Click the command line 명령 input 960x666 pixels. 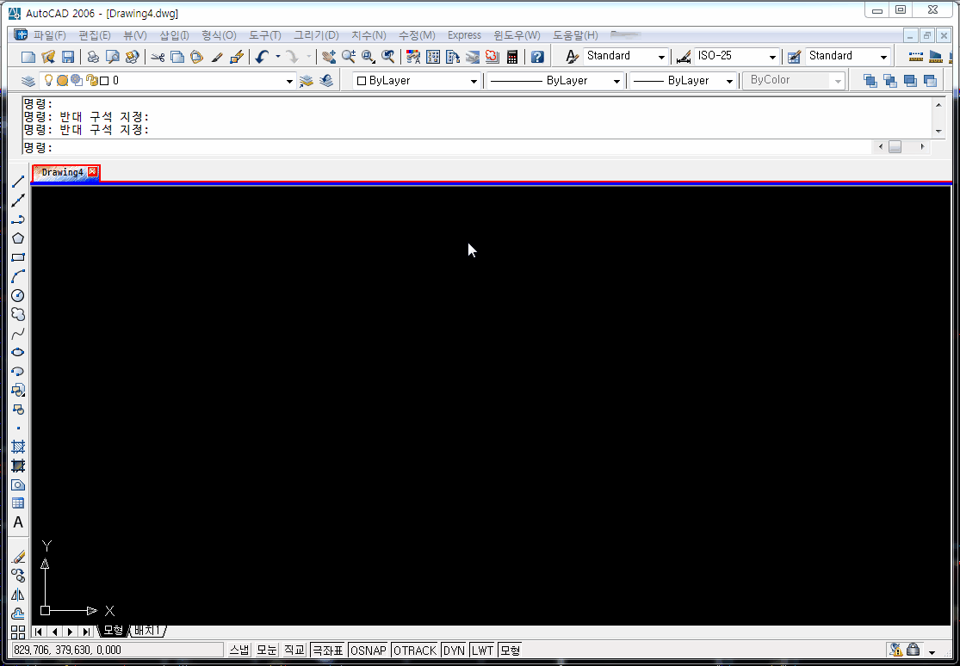coord(446,147)
